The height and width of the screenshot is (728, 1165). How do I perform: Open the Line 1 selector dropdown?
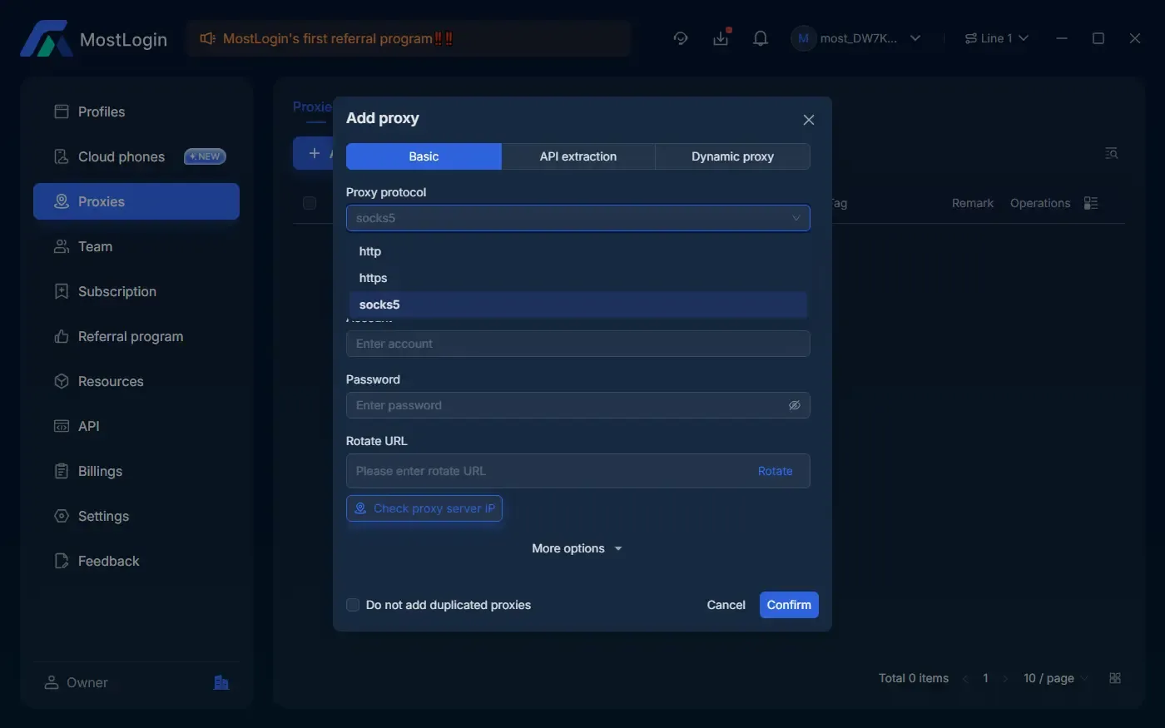click(996, 37)
